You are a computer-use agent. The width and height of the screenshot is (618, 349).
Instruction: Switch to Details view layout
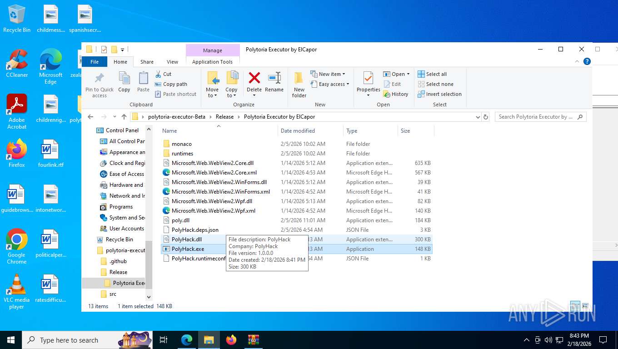pos(575,306)
